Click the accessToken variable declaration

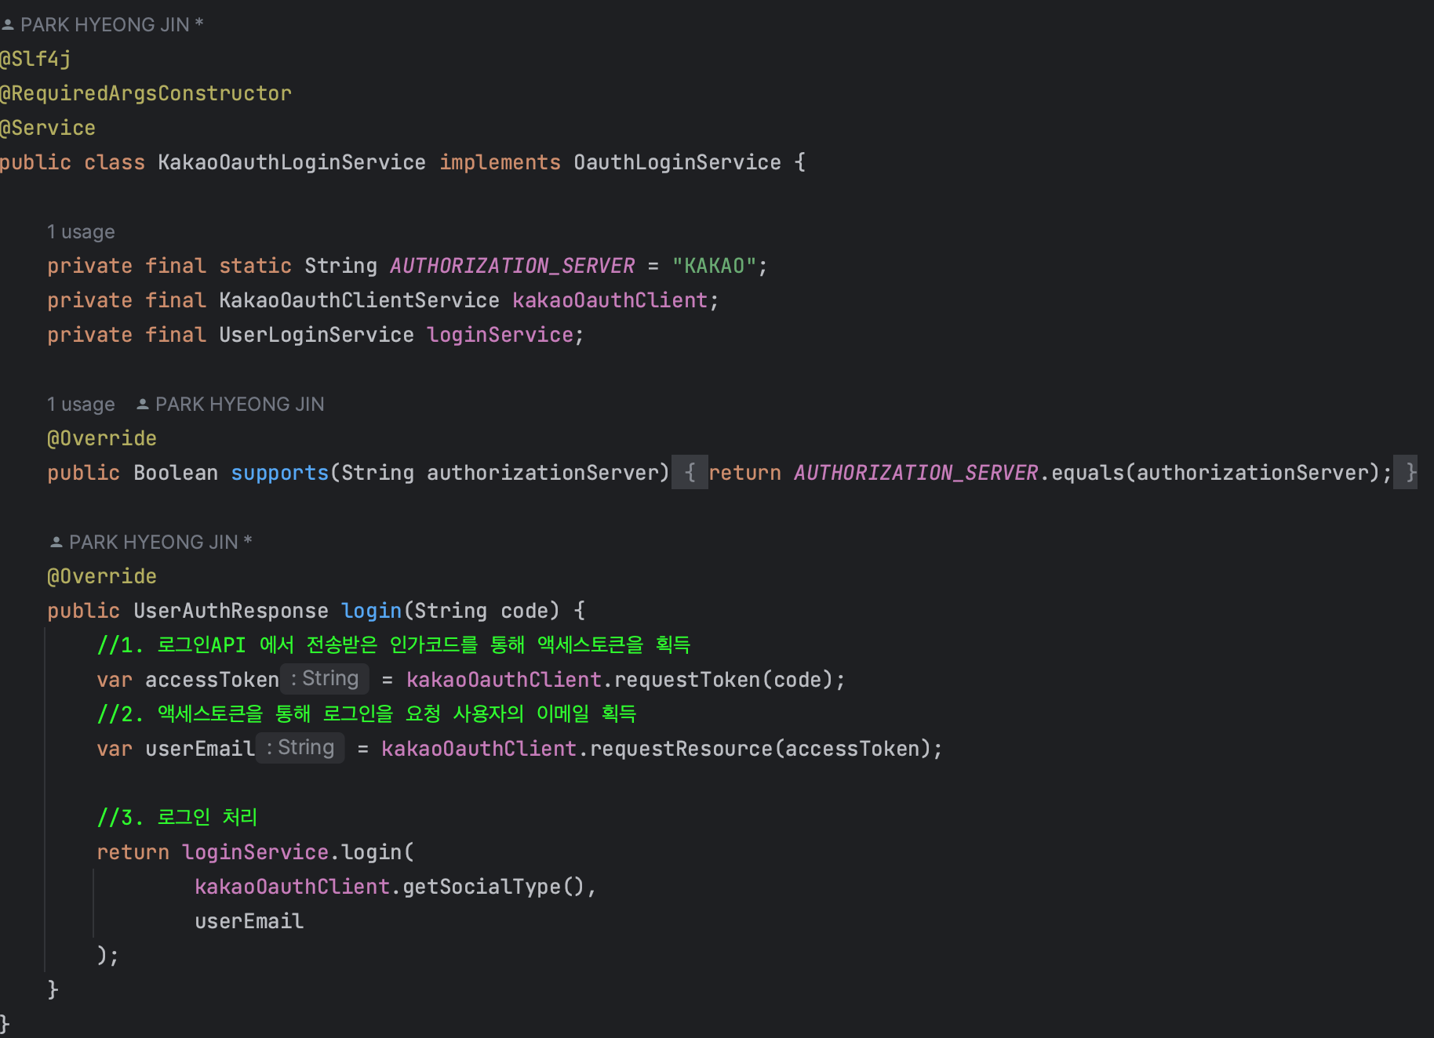(x=212, y=681)
